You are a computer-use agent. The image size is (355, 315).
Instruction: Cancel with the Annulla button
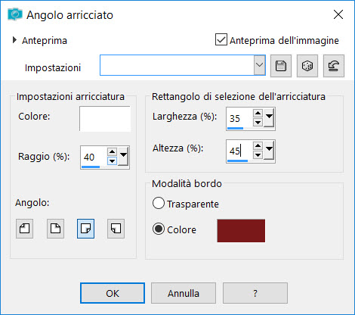(x=184, y=293)
